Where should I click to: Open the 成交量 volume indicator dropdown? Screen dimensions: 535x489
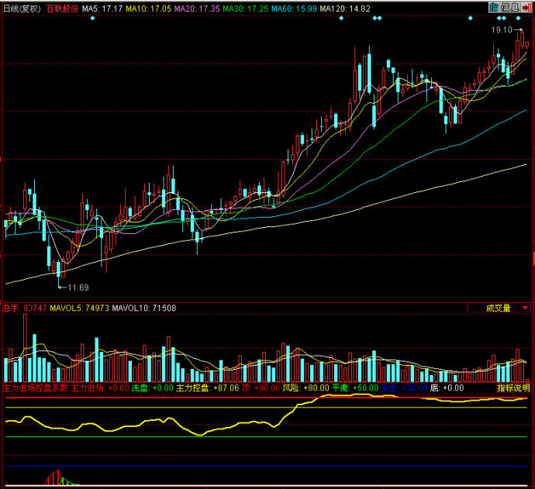point(498,308)
